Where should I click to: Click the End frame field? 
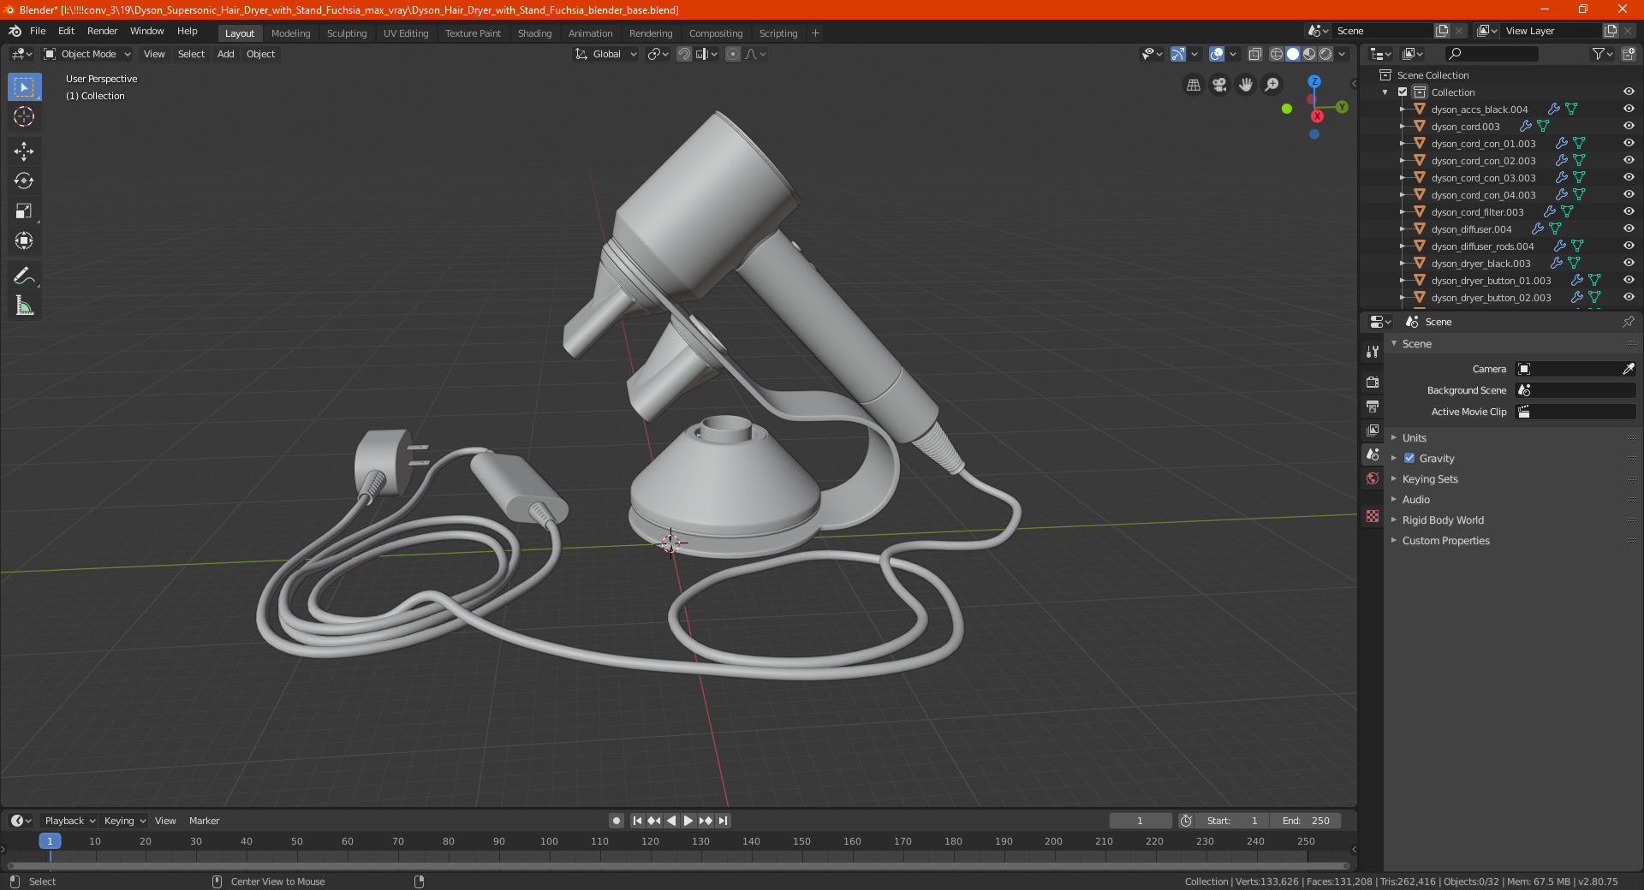pyautogui.click(x=1306, y=821)
